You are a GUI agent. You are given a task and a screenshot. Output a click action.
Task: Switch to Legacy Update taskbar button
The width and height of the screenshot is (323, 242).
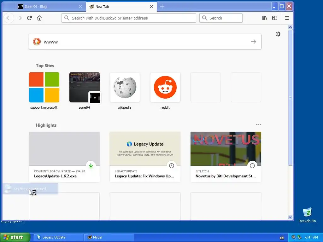coord(58,237)
